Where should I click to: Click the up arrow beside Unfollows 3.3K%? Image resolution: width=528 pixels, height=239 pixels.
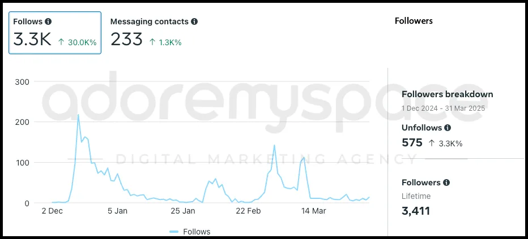pyautogui.click(x=432, y=144)
